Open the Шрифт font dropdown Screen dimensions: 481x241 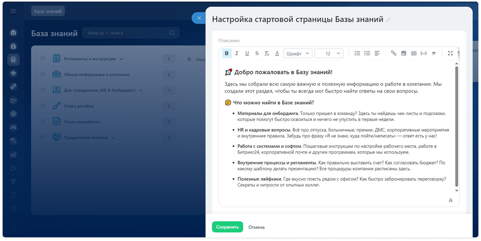298,53
